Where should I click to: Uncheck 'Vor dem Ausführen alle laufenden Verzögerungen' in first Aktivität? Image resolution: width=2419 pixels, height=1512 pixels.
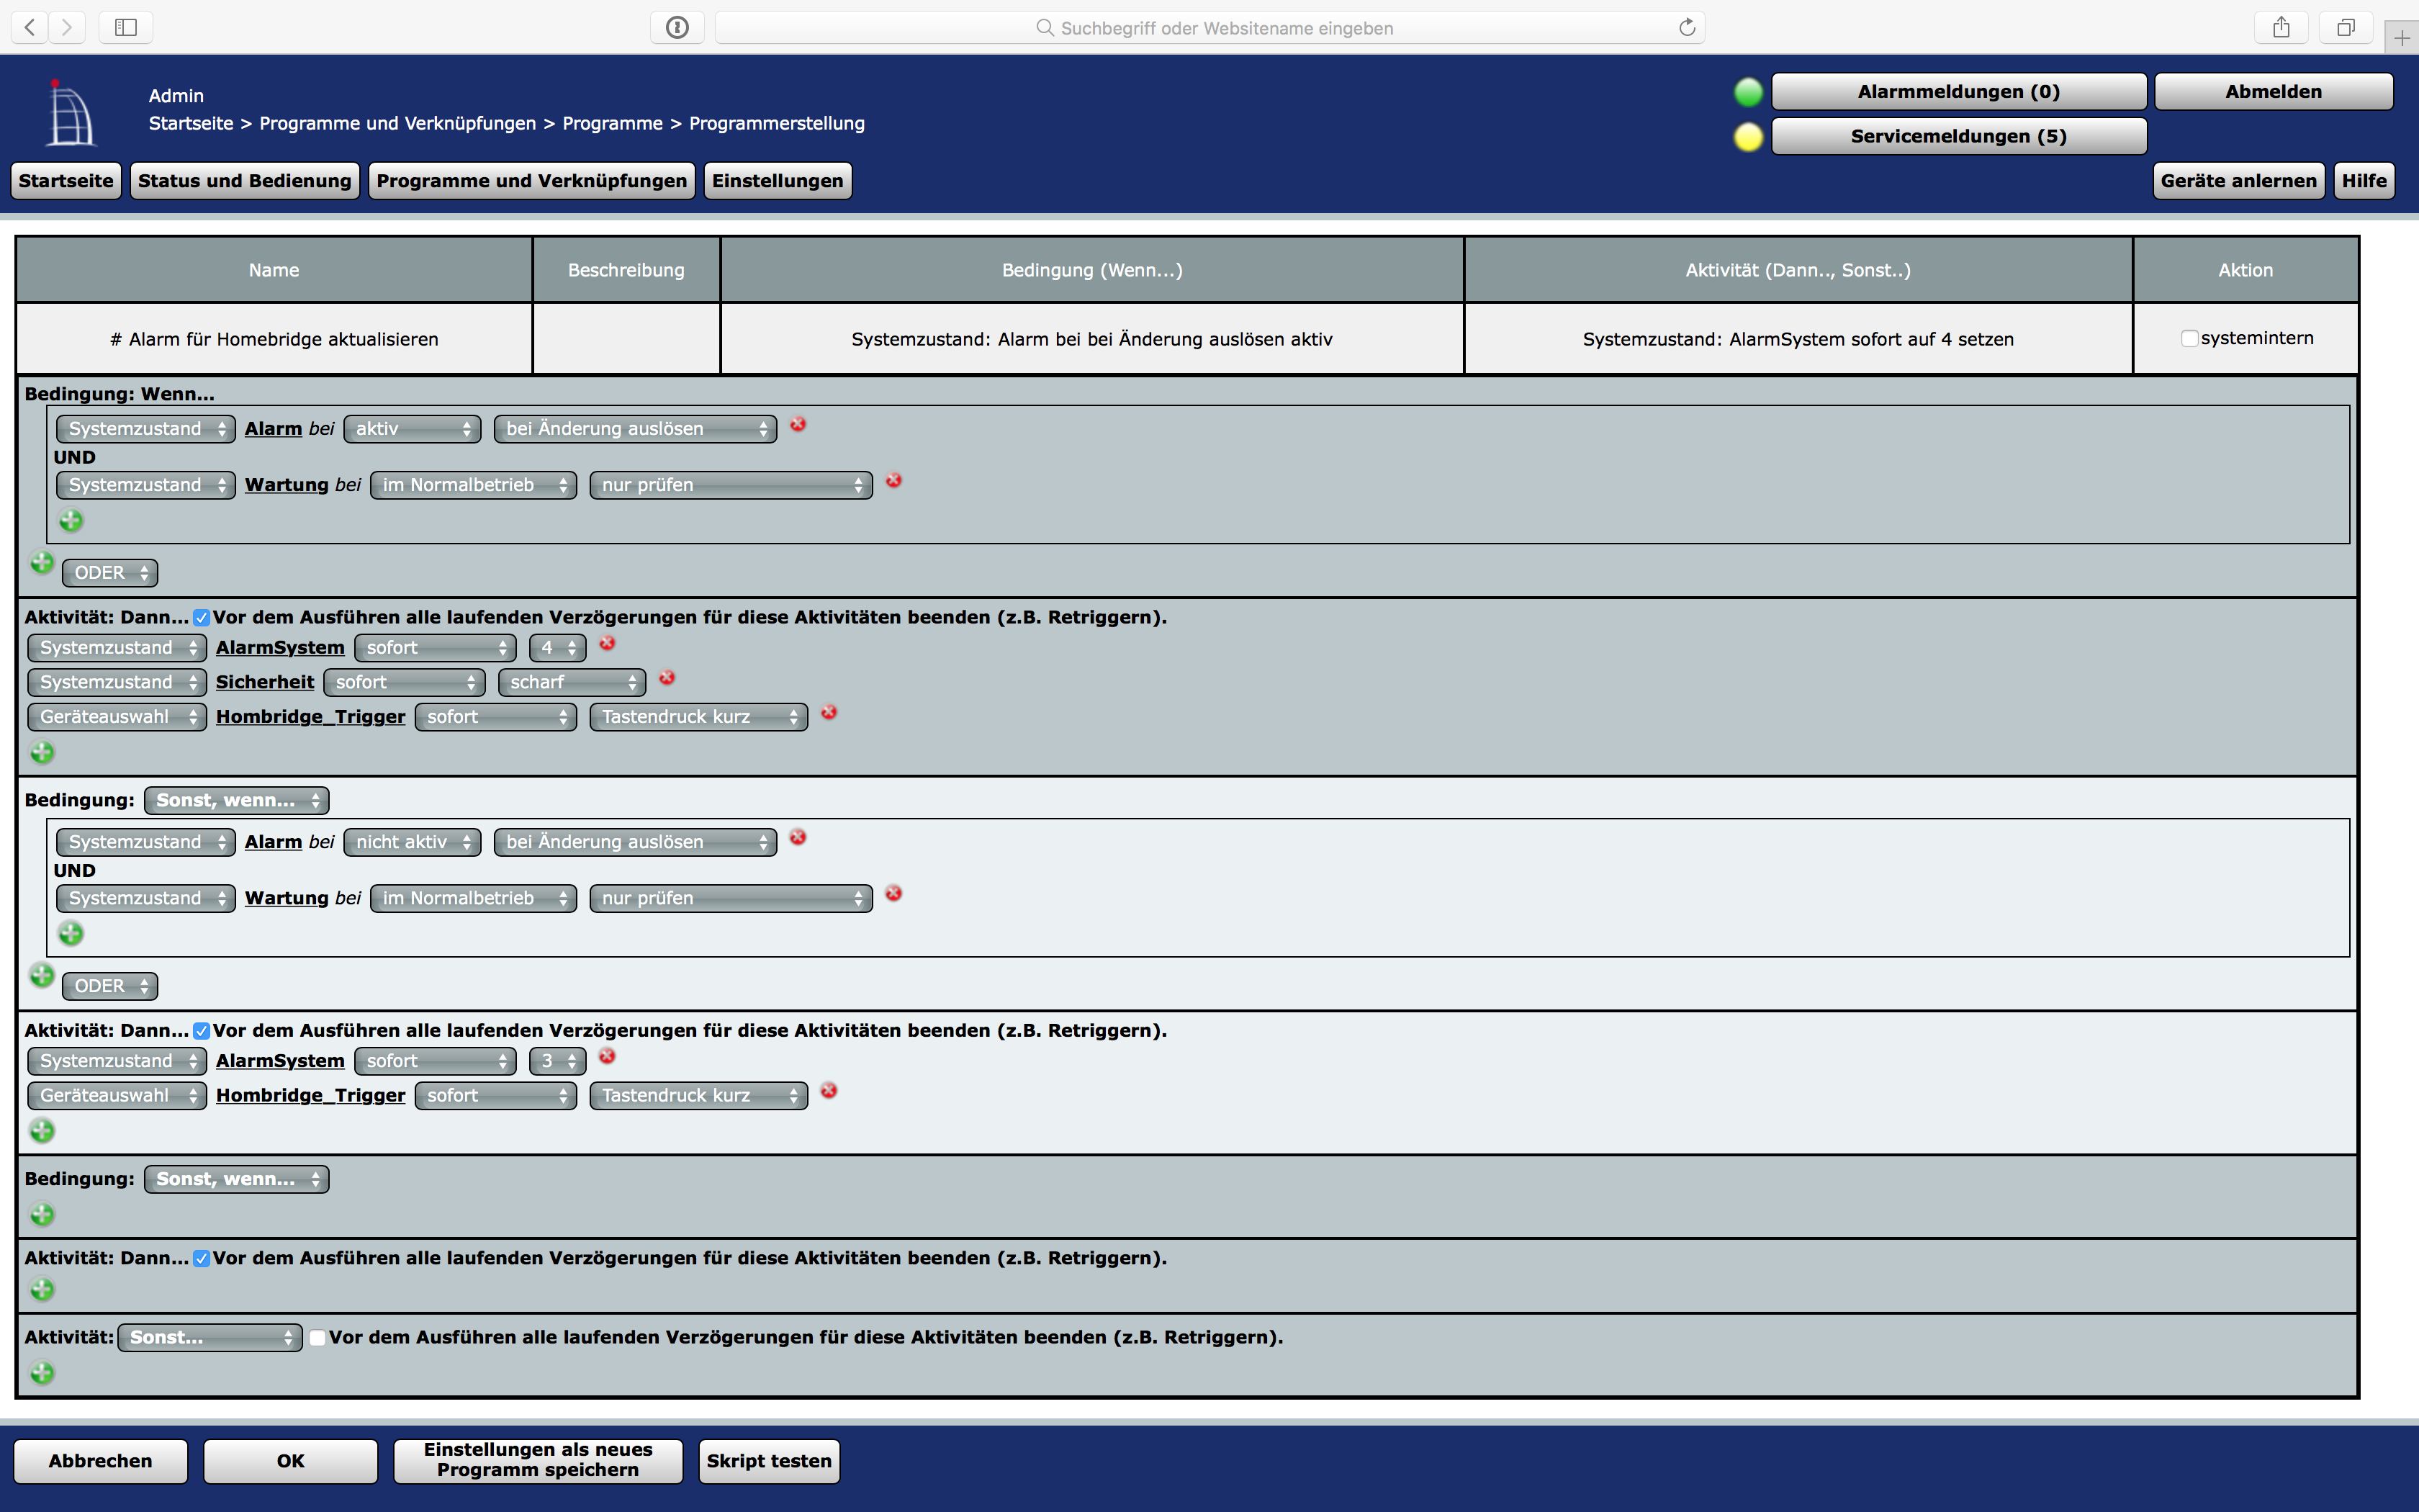(x=201, y=617)
